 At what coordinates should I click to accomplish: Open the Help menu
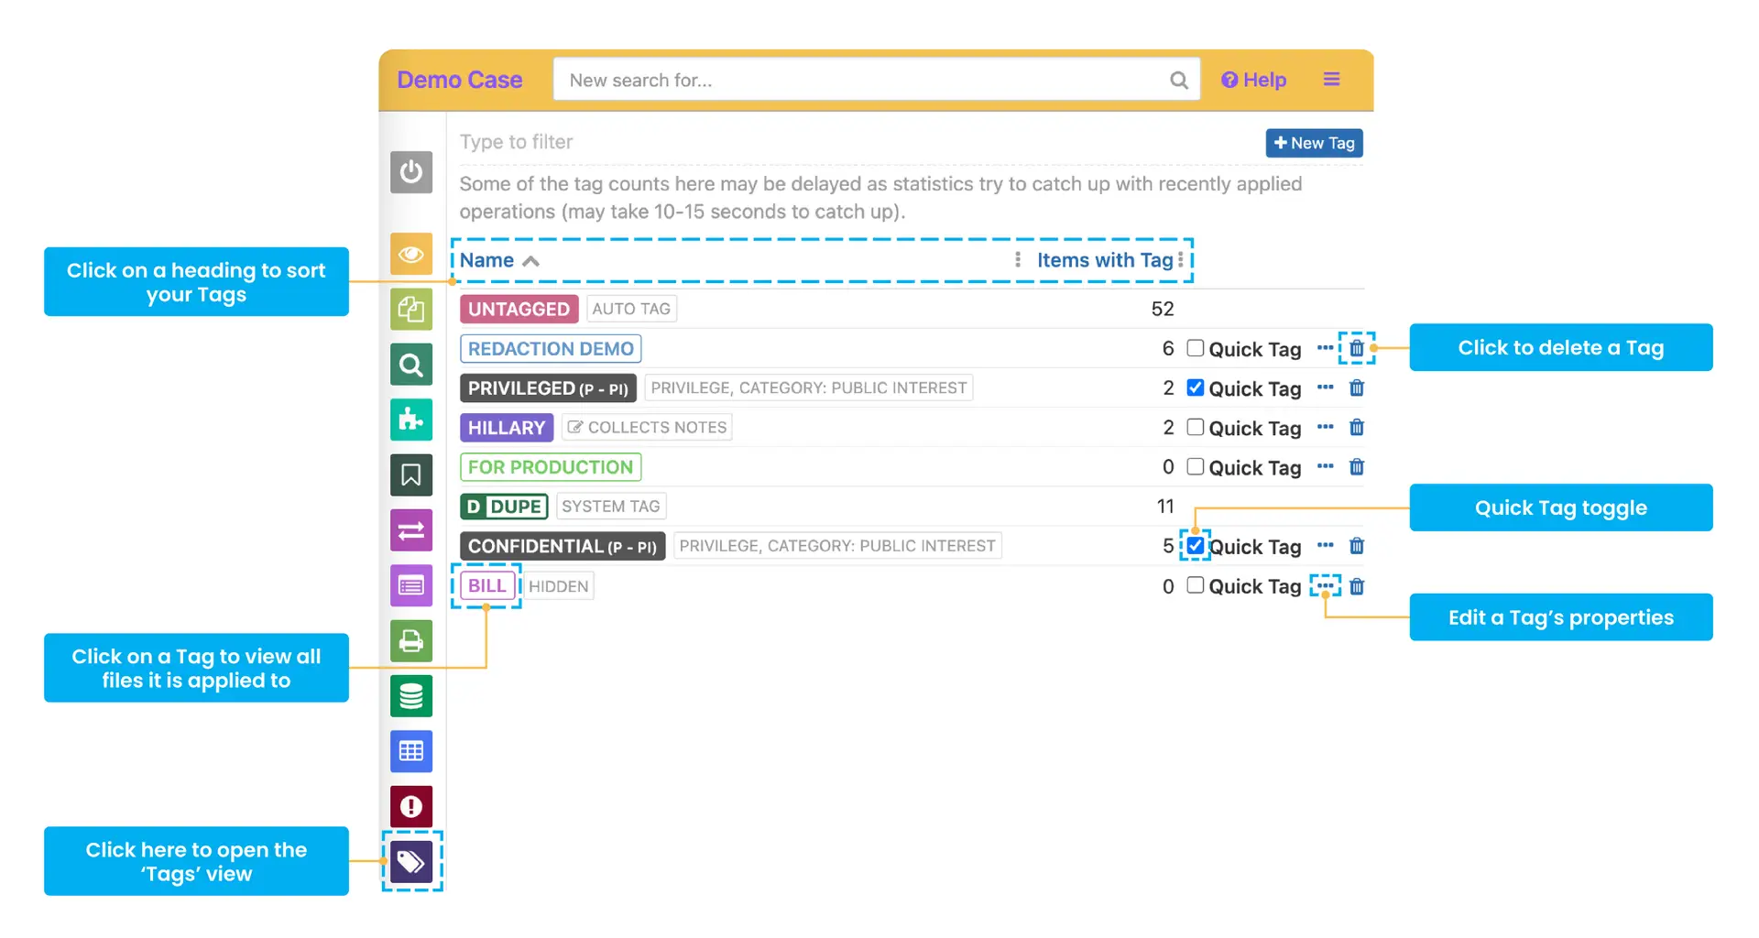[x=1253, y=80]
